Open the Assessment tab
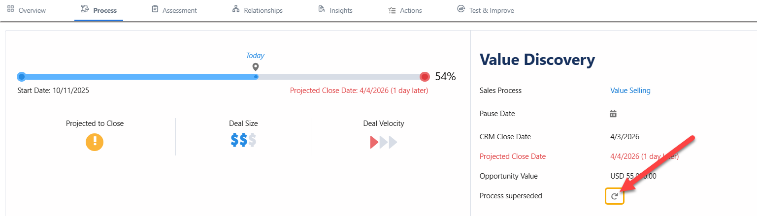 pos(174,10)
